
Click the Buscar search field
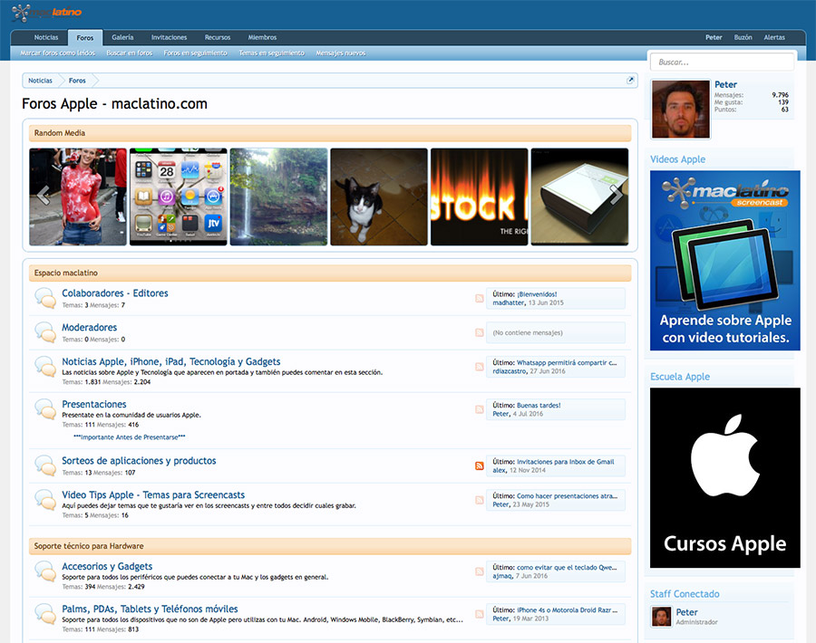pos(723,62)
